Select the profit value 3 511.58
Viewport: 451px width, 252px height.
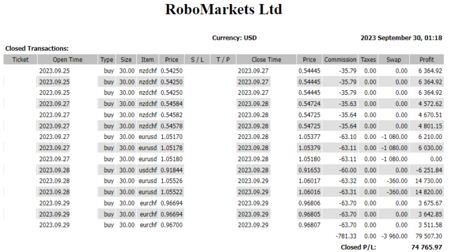[430, 225]
